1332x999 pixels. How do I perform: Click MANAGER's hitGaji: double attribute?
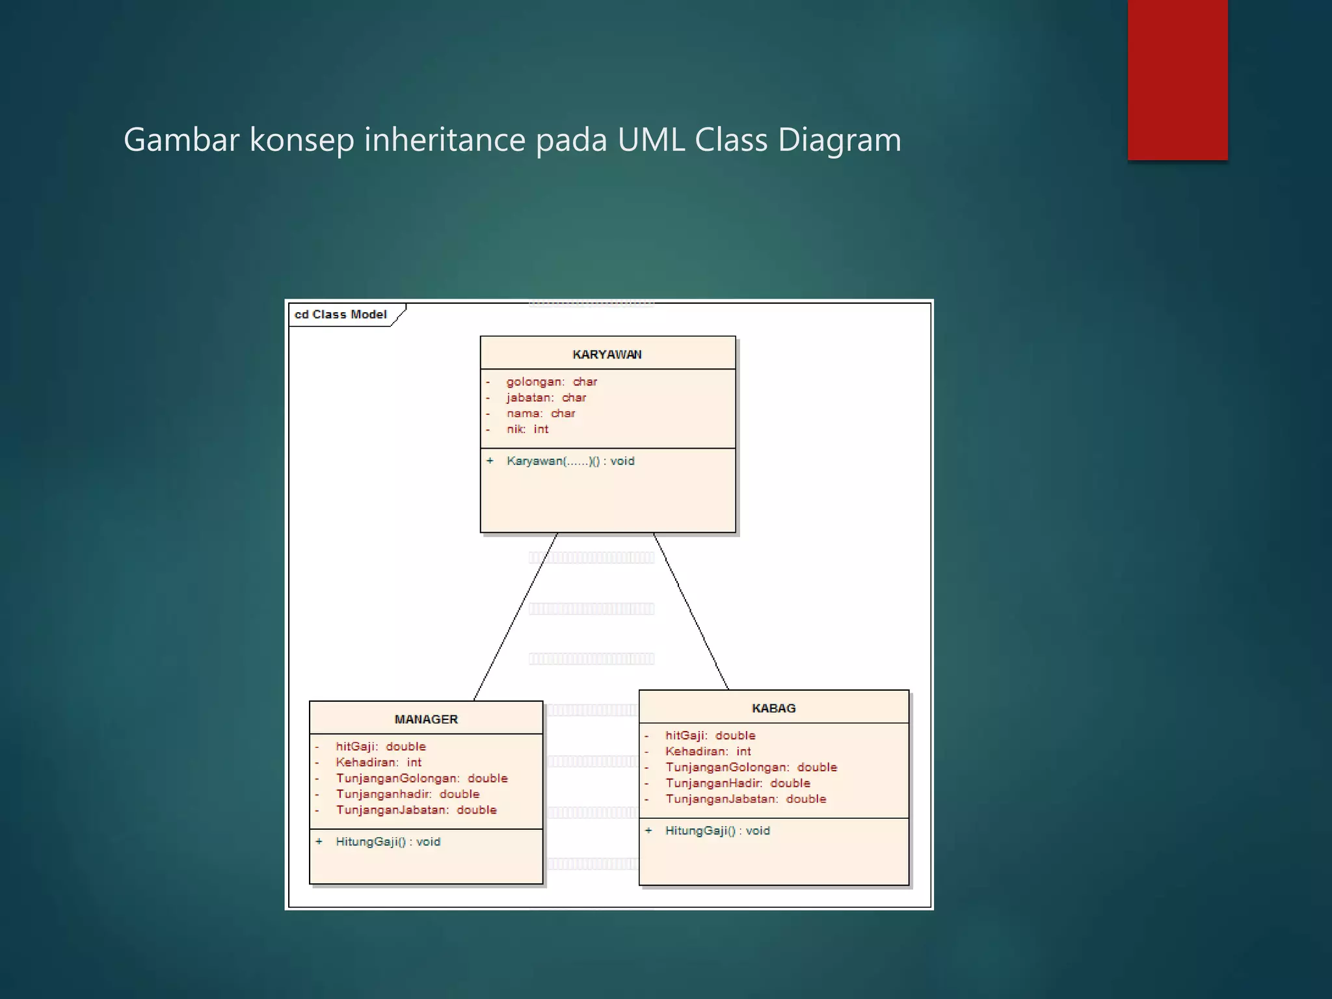[380, 747]
